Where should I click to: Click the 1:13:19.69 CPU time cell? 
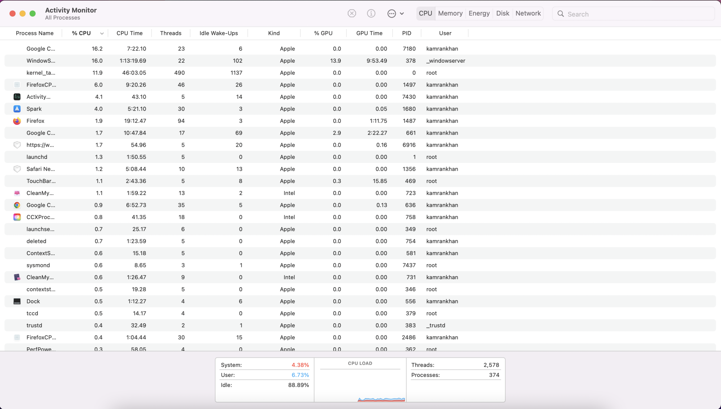[x=133, y=61]
